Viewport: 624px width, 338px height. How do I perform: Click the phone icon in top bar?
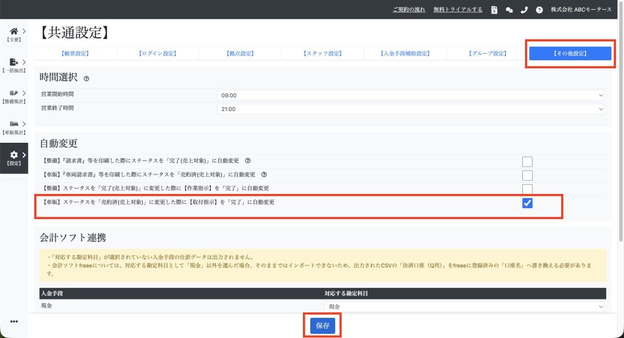(x=523, y=10)
